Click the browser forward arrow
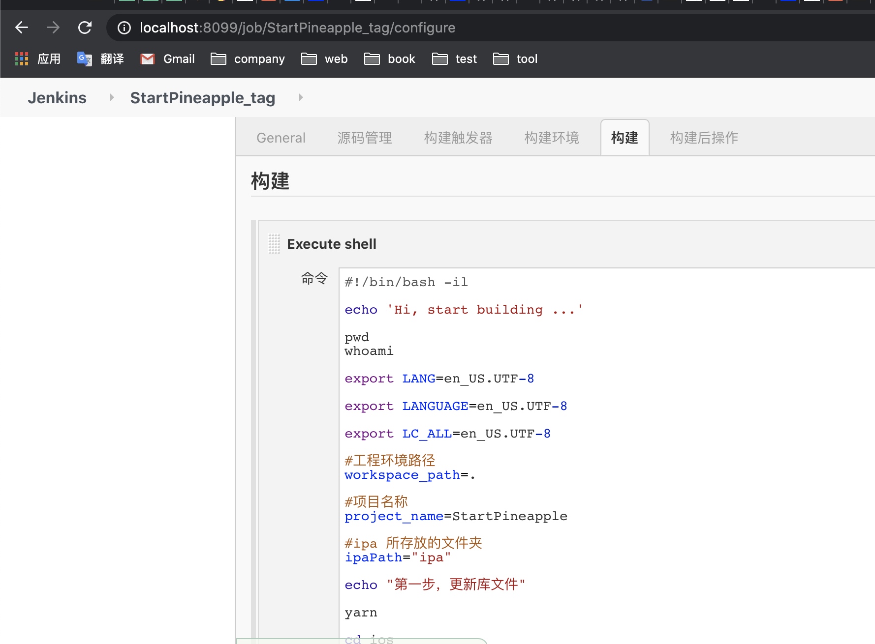The height and width of the screenshot is (644, 875). tap(53, 28)
